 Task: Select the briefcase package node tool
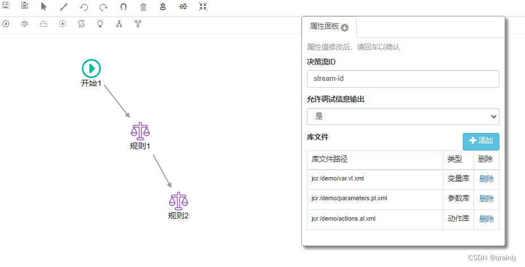[44, 24]
